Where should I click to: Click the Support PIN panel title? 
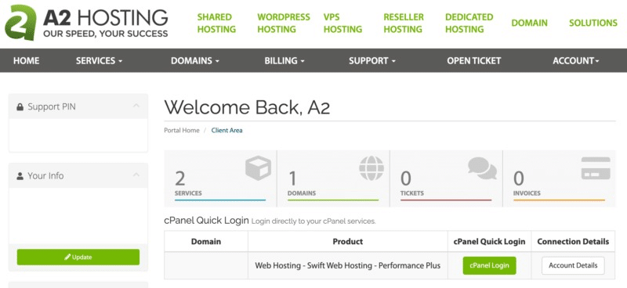(x=52, y=107)
